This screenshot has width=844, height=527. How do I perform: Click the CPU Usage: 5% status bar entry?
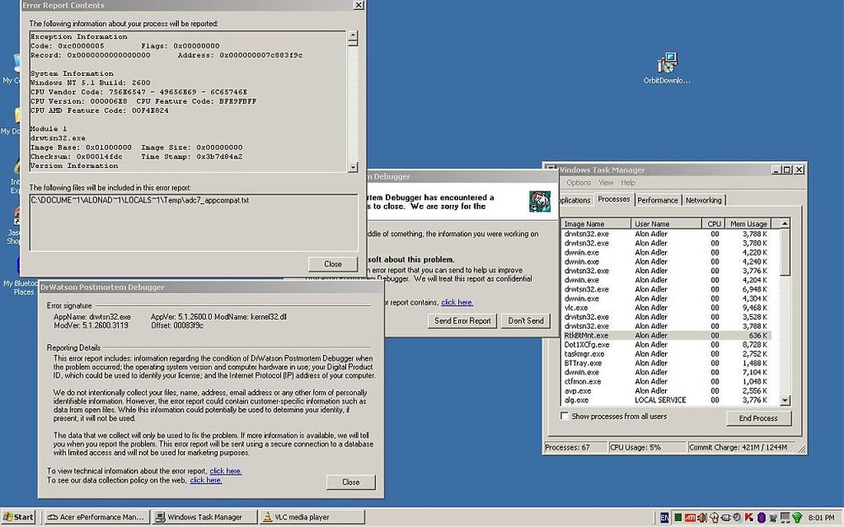pyautogui.click(x=647, y=448)
